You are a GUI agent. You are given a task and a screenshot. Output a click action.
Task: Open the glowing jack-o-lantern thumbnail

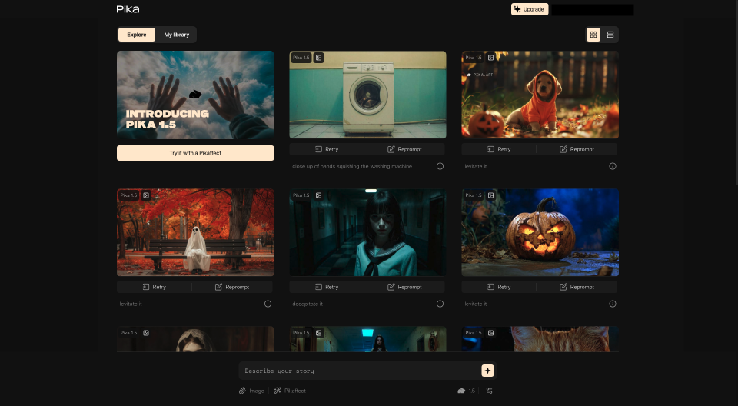point(540,232)
